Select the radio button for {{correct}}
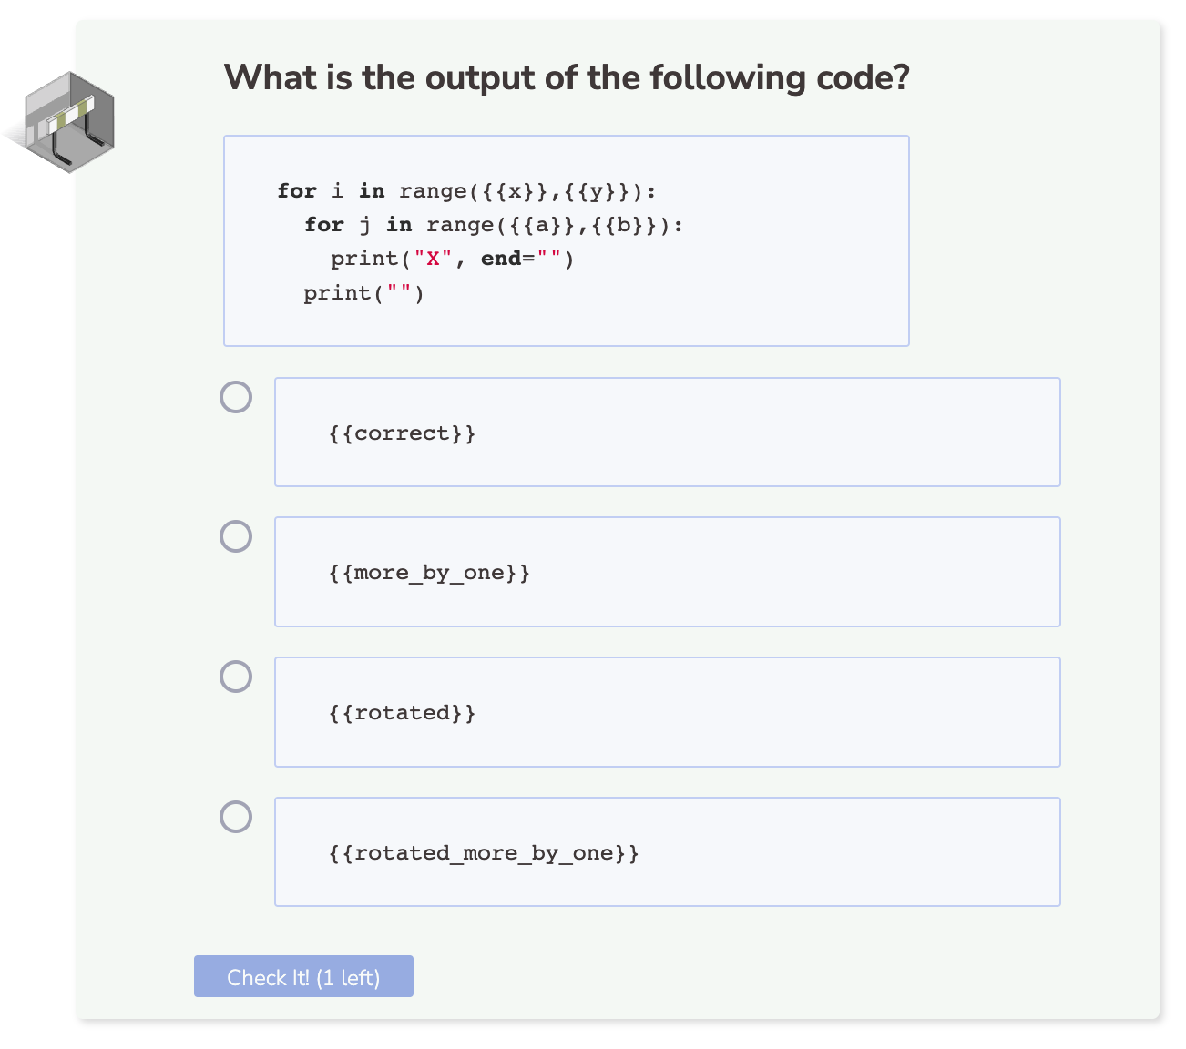The image size is (1186, 1049). [236, 397]
